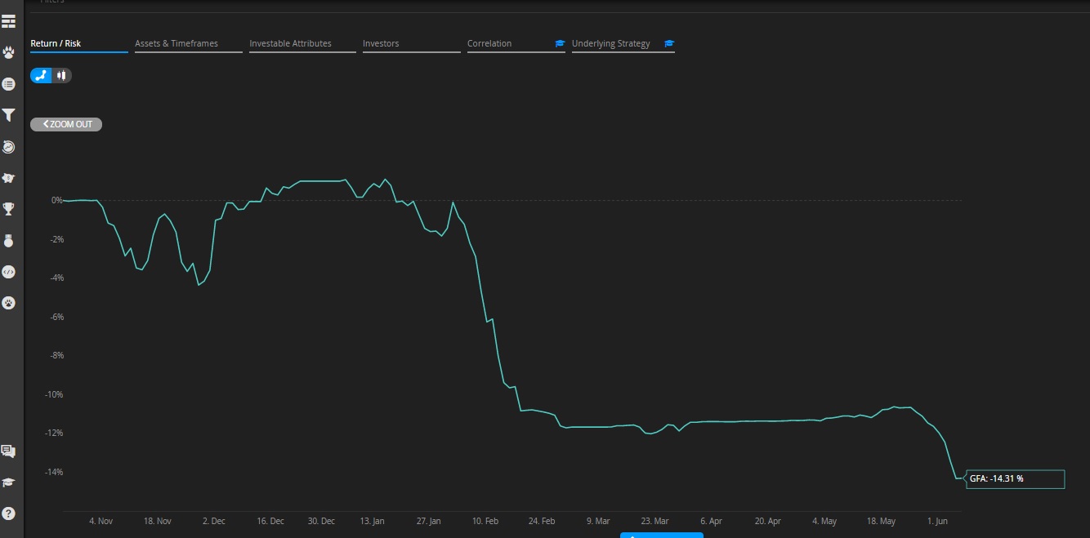This screenshot has width=1090, height=538.
Task: Click the -12% y-axis label
Action: point(52,433)
